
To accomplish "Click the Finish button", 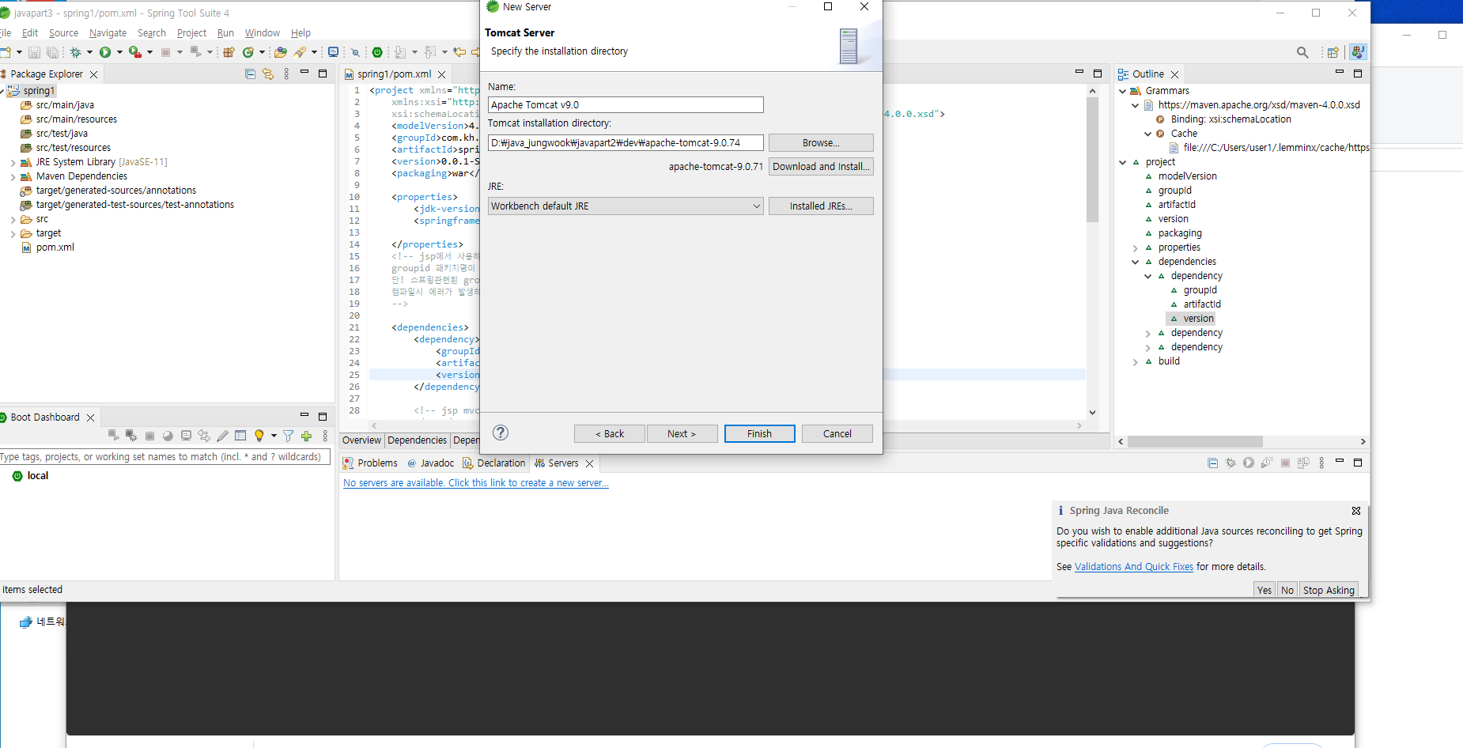I will (759, 434).
